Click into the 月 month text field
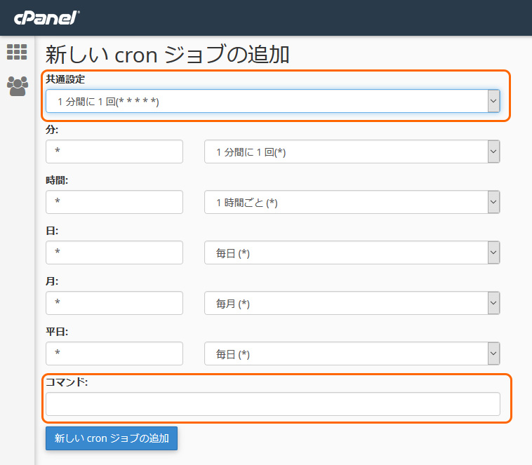The width and height of the screenshot is (532, 465). tap(114, 303)
